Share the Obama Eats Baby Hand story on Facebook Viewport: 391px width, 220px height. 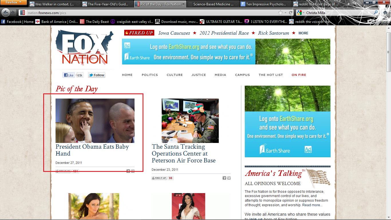pyautogui.click(x=128, y=171)
